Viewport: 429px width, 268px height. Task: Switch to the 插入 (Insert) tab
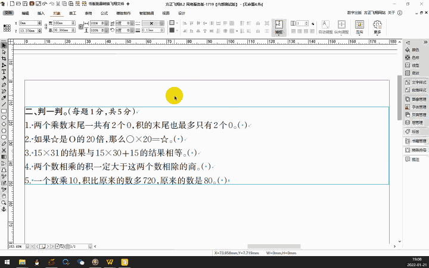(41, 13)
